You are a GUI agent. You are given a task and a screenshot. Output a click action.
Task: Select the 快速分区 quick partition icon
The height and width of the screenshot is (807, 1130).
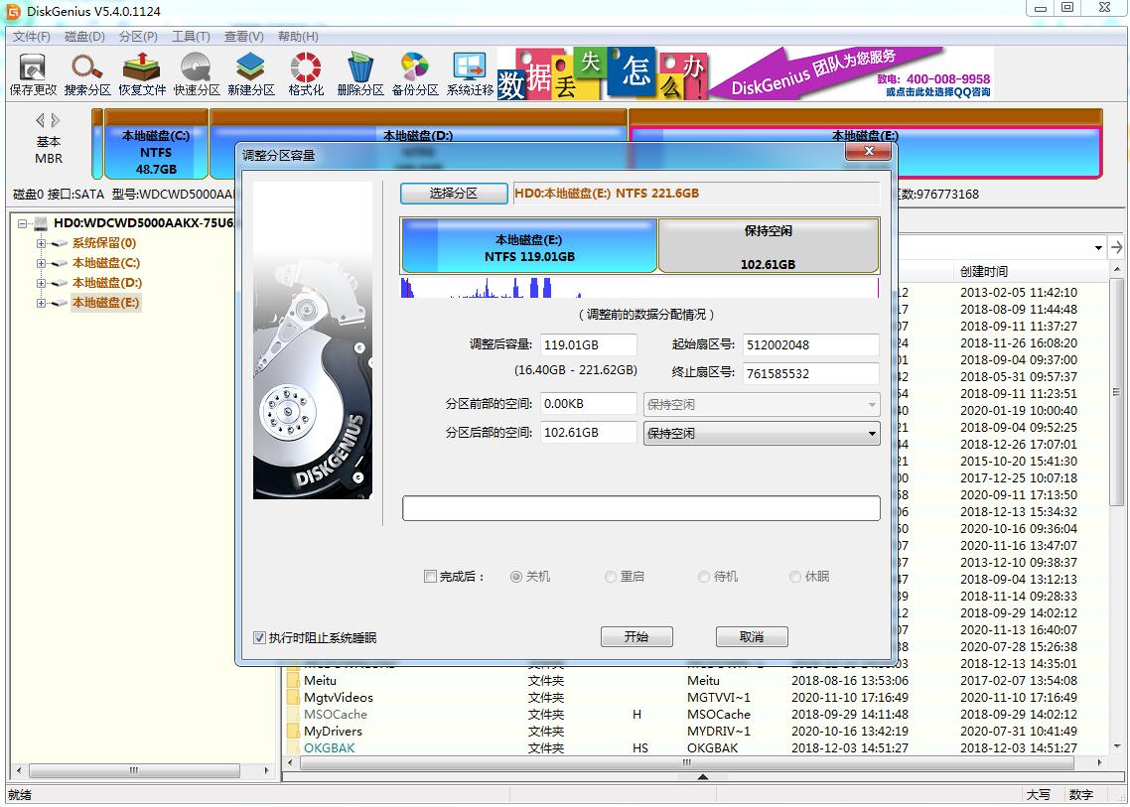click(196, 74)
